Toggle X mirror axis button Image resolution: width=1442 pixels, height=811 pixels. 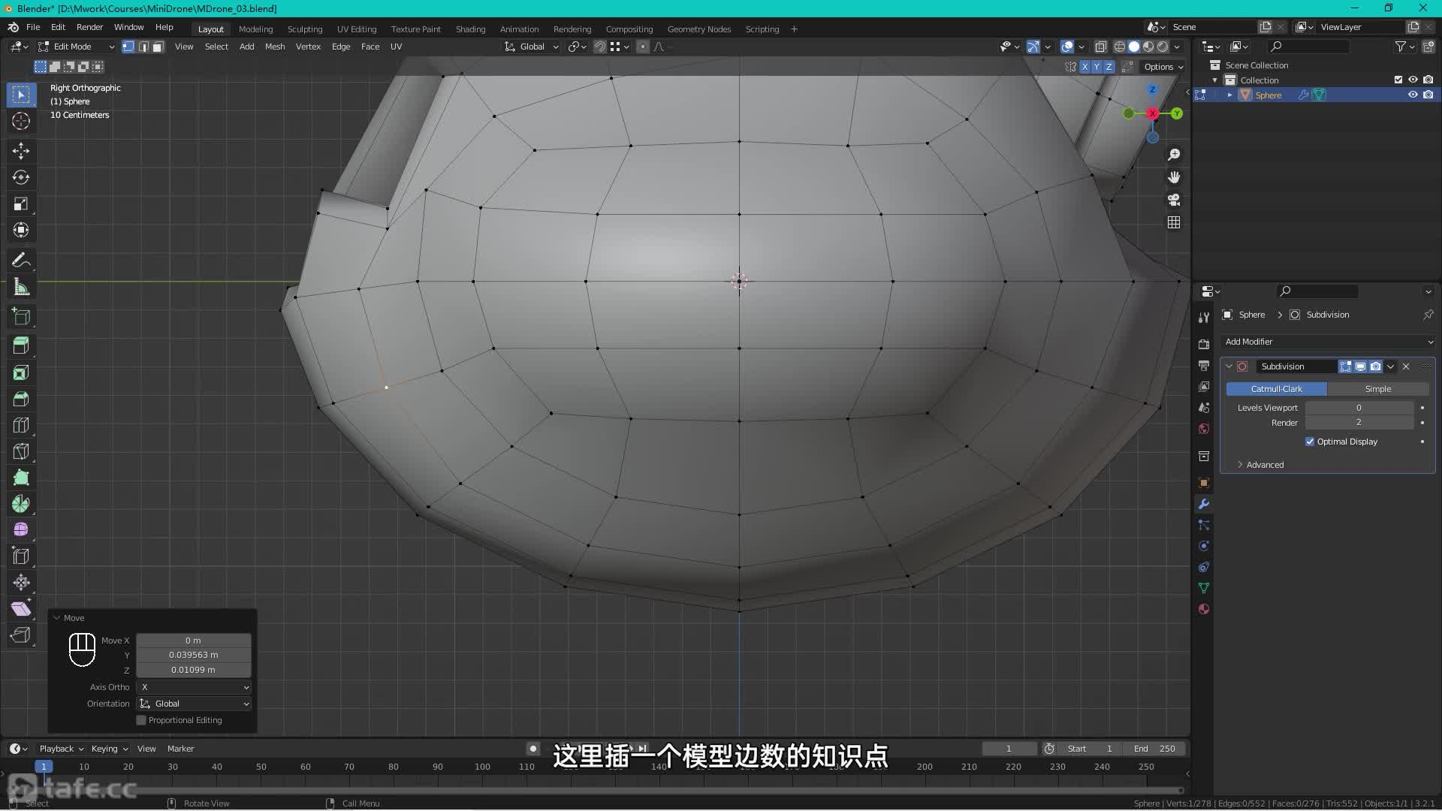[x=1085, y=67]
